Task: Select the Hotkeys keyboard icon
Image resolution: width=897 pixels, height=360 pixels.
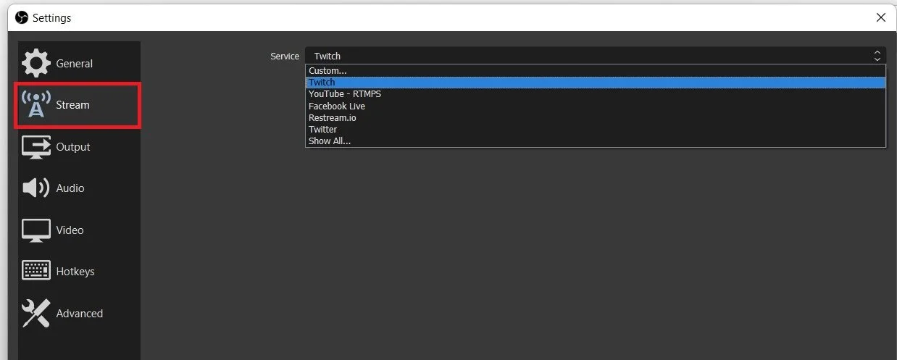Action: [36, 272]
